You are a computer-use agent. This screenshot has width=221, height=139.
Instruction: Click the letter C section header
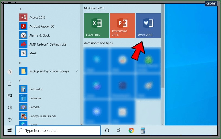tap(20, 81)
